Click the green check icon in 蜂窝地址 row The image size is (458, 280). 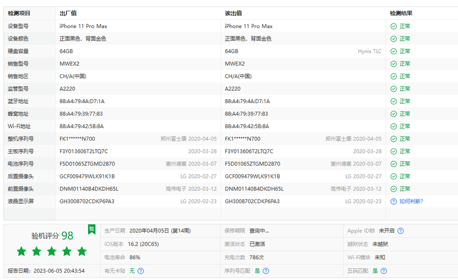[393, 114]
